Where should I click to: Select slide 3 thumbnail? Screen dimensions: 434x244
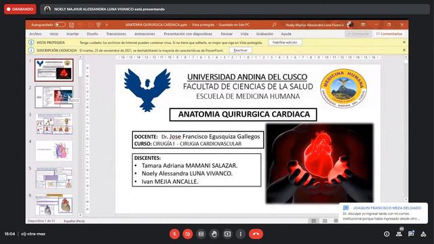[x=54, y=124]
